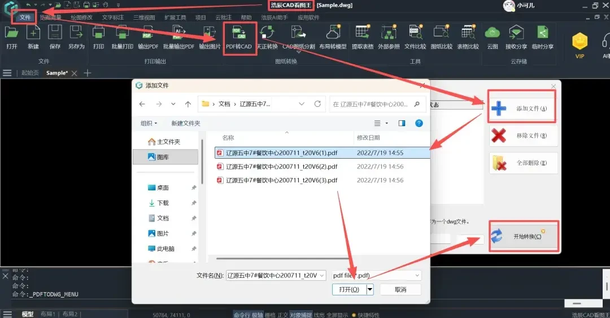Viewport: 610px width, 318px height.
Task: Click the 开始转换(C) button
Action: point(523,236)
